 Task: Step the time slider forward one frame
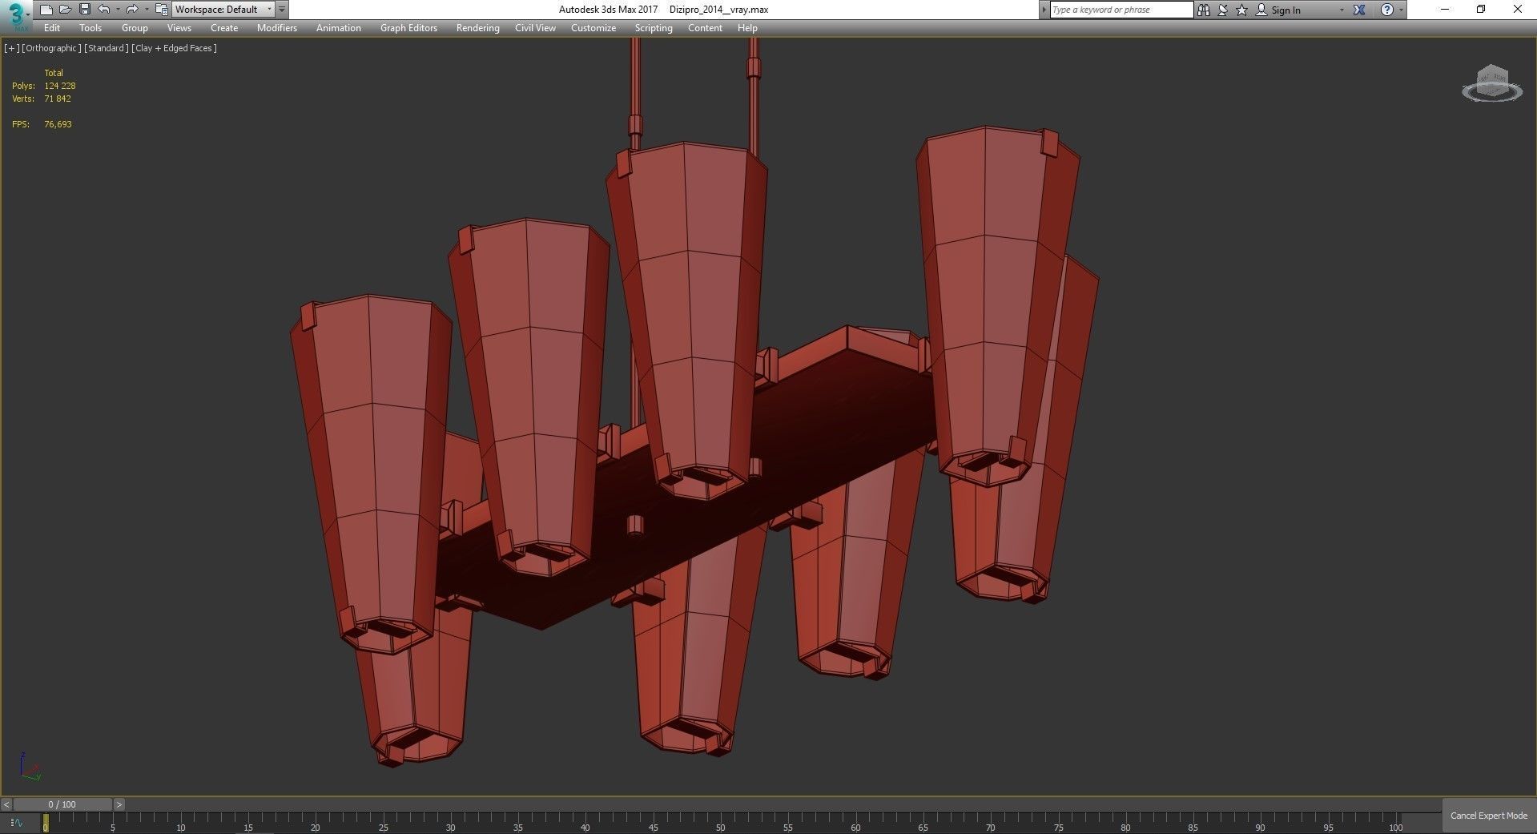click(119, 804)
